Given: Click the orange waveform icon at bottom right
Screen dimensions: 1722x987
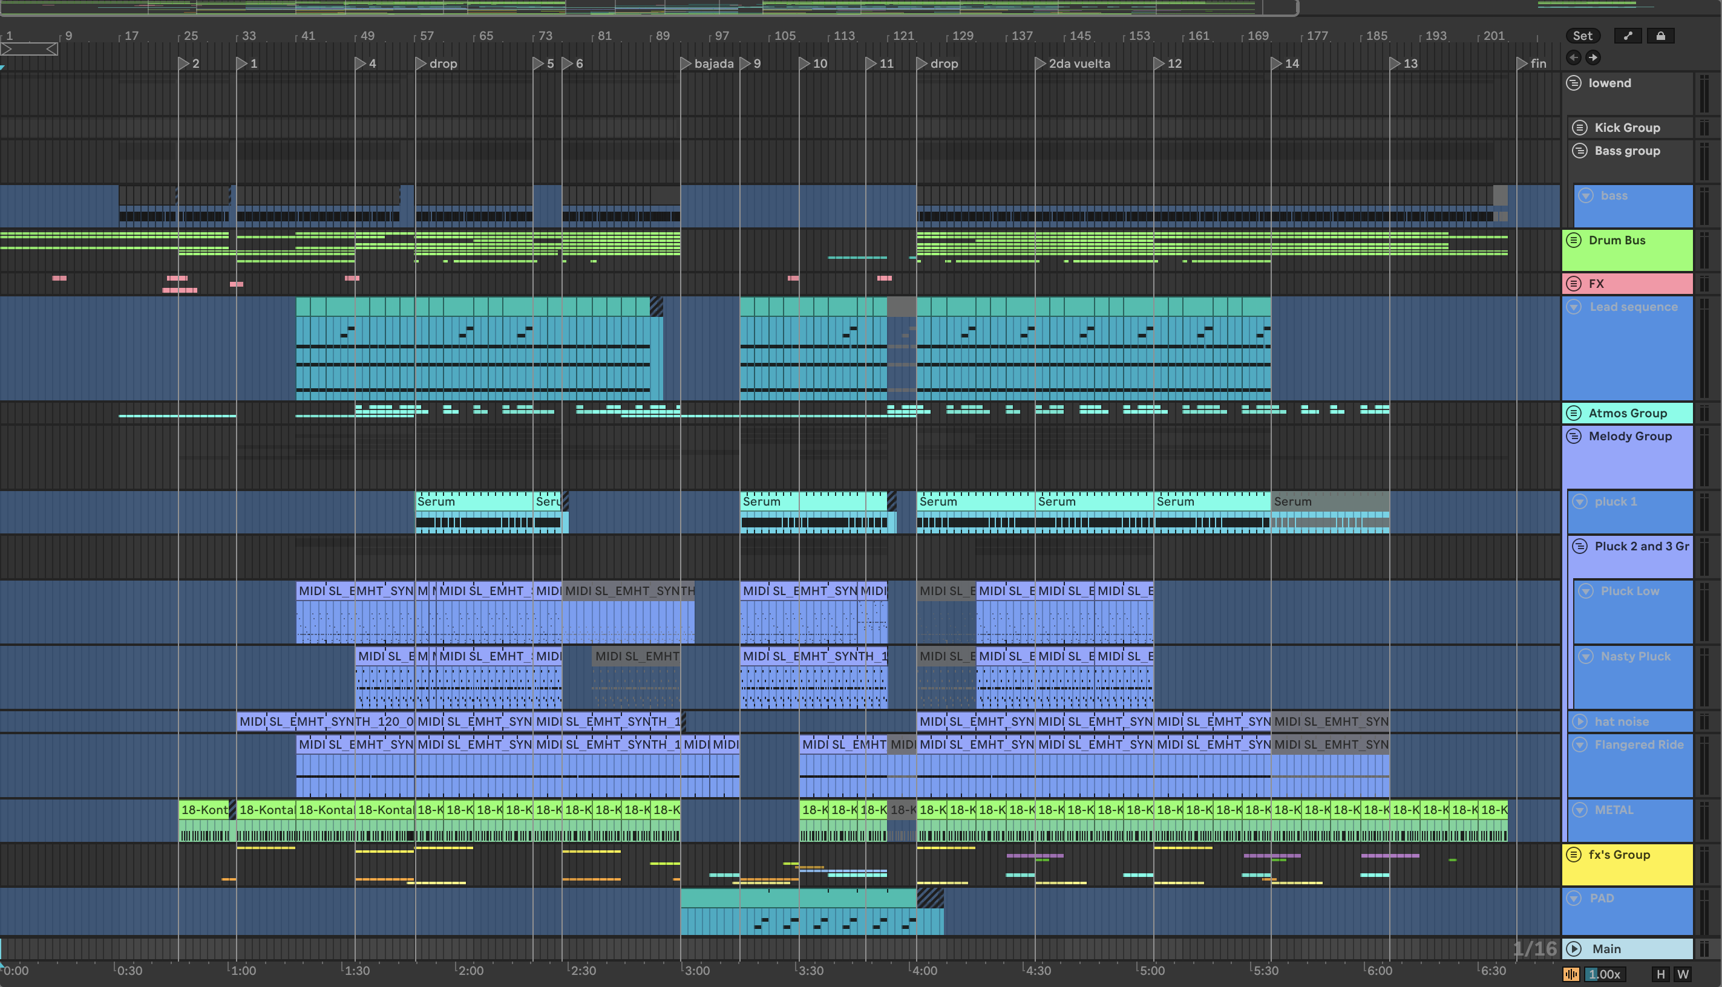Looking at the screenshot, I should coord(1571,974).
